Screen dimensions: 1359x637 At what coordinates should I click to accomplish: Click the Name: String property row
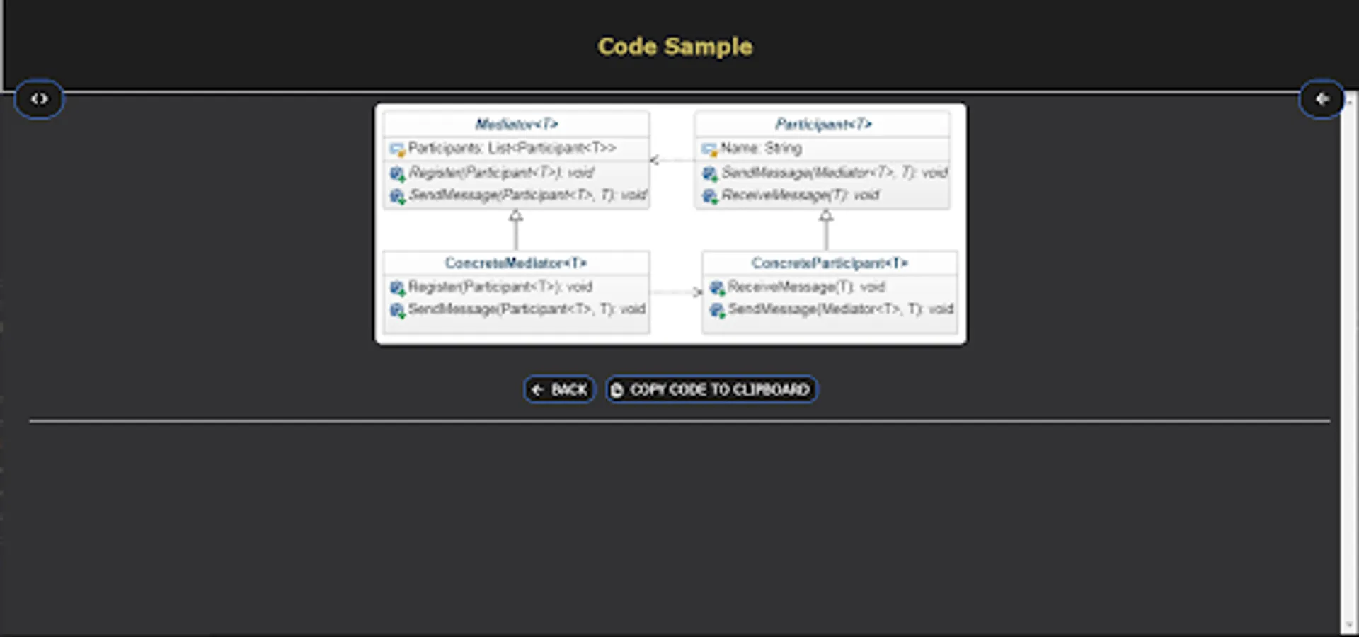[x=822, y=148]
